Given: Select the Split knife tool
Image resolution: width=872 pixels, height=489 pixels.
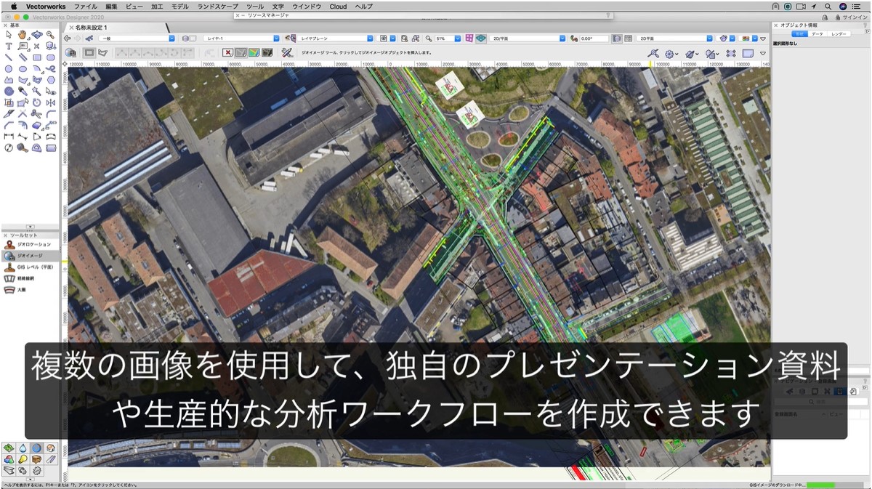Looking at the screenshot, I should (x=9, y=114).
